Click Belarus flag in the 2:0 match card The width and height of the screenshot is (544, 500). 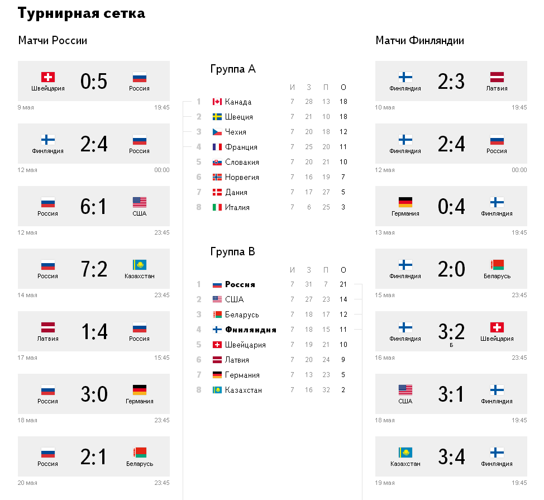click(x=497, y=265)
